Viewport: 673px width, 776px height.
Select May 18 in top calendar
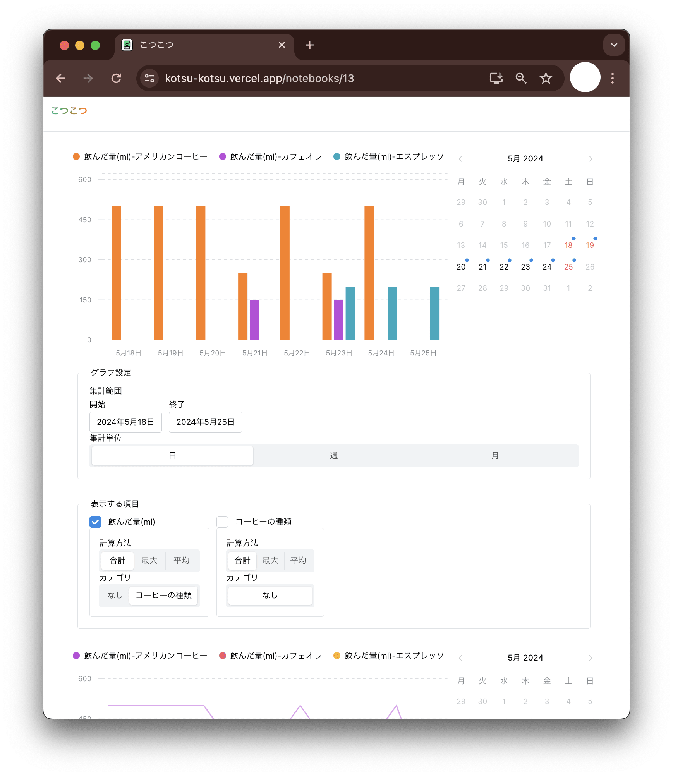(x=568, y=245)
